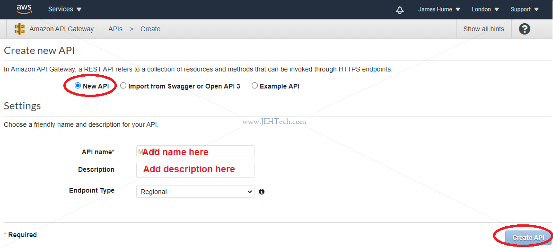
Task: Open the notifications bell
Action: click(x=400, y=10)
